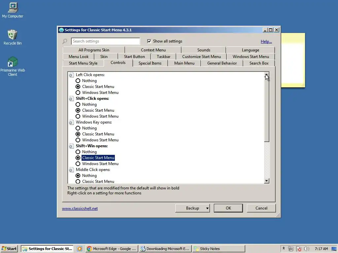
Task: Click the flag with red X tray icon
Action: tap(298, 249)
